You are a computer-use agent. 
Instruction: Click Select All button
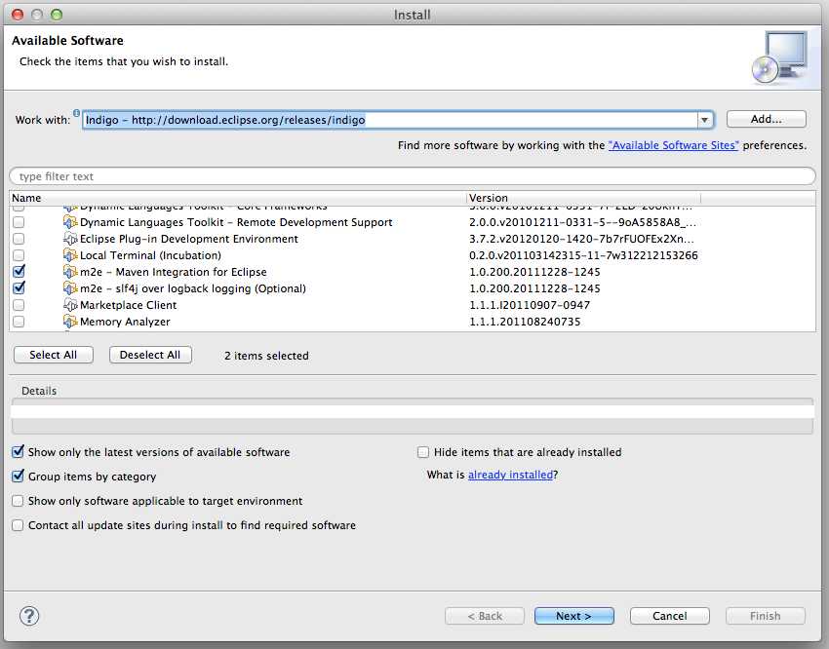[x=54, y=355]
